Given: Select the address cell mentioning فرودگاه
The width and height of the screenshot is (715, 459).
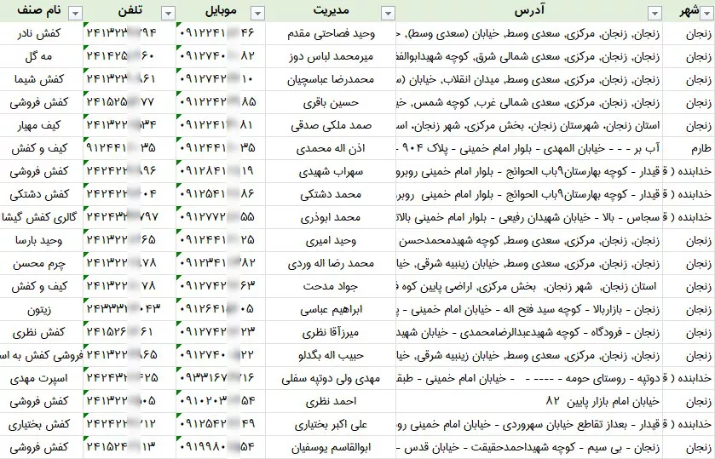Looking at the screenshot, I should pyautogui.click(x=529, y=332).
